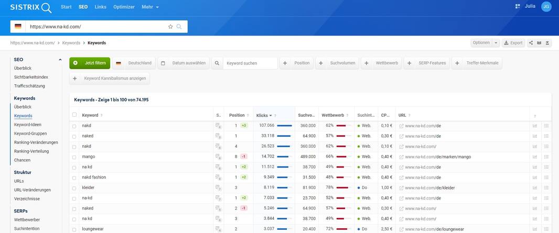
Task: Add a Treffer-Merkmale filter
Action: coord(477,63)
